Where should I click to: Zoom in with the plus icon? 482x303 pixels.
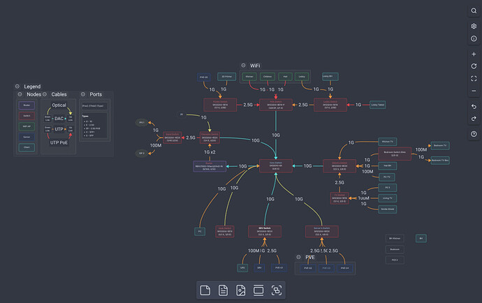[x=473, y=54]
